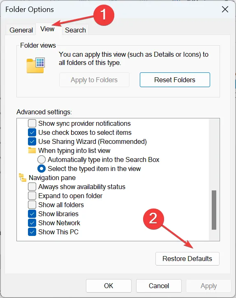The height and width of the screenshot is (298, 236).
Task: Click the Reset Folders button
Action: pos(175,80)
